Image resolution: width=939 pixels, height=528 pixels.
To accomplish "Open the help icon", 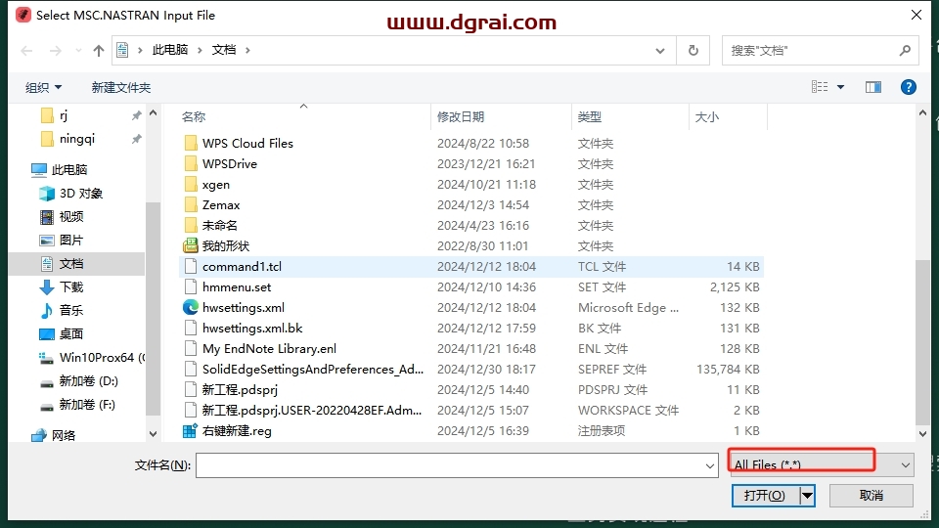I will click(908, 87).
